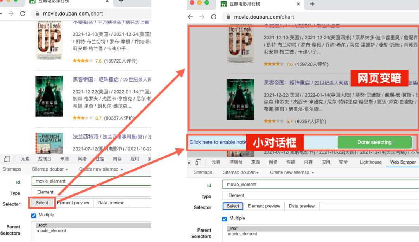Expand the Sitemap douban dropdown in the left panel
419x242 pixels.
(x=50, y=169)
